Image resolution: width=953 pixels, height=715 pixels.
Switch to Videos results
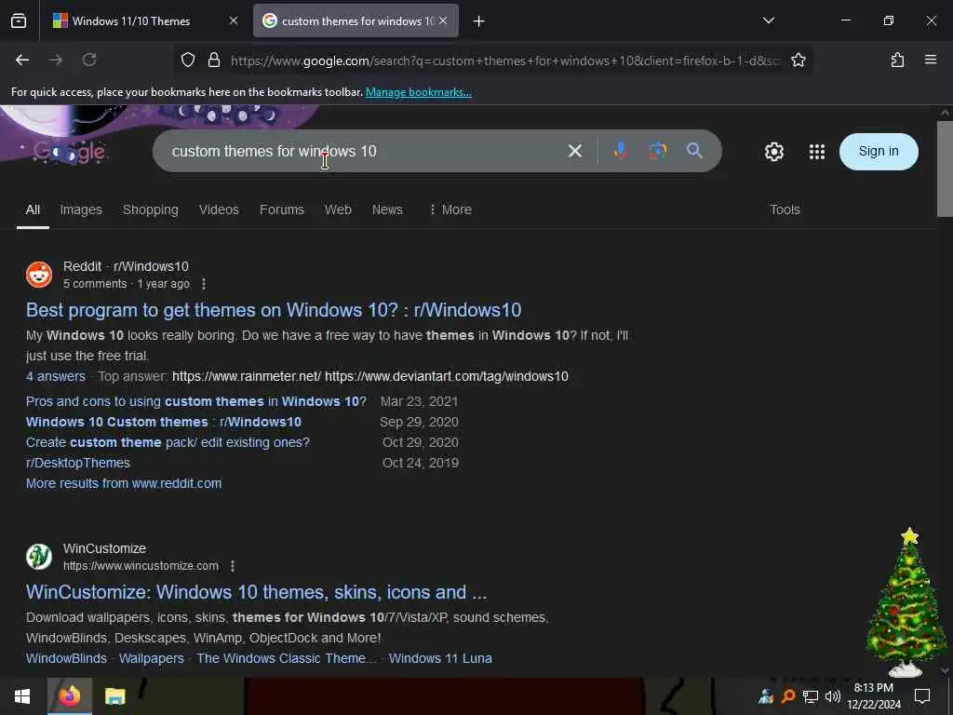point(219,209)
